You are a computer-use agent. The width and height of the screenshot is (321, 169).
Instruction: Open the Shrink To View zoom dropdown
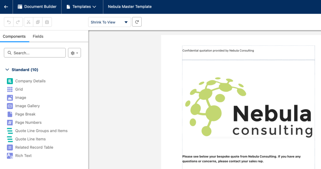[x=109, y=22]
